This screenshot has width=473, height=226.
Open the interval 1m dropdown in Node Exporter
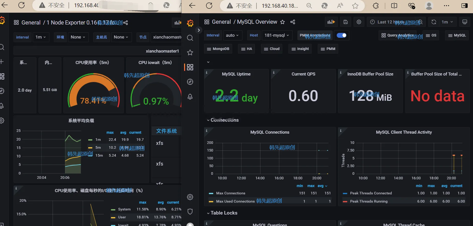pyautogui.click(x=41, y=37)
